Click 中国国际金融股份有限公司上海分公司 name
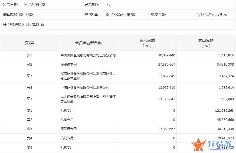236x153 pixels. [x=88, y=55]
